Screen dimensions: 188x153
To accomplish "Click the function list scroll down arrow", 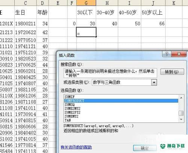I will 181,120.
